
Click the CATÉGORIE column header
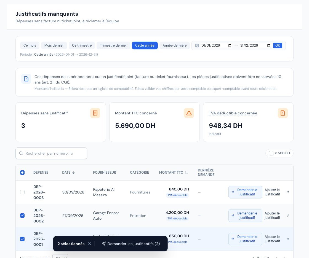(x=139, y=173)
